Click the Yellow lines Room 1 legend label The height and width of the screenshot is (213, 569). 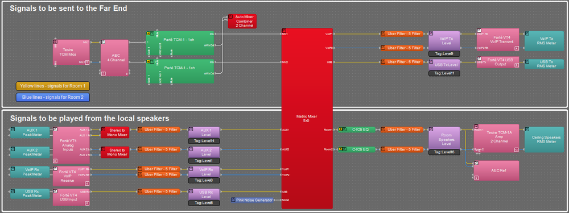pos(53,86)
